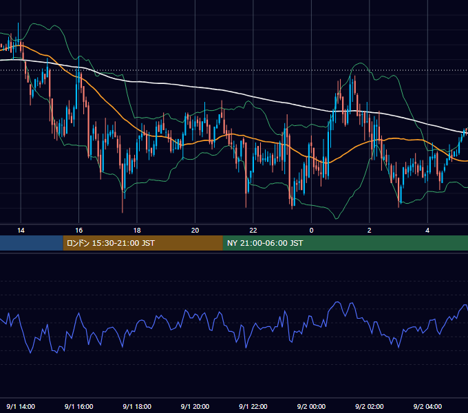This screenshot has width=468, height=413.
Task: Click the 20 hour label on price chart axis
Action: (195, 231)
